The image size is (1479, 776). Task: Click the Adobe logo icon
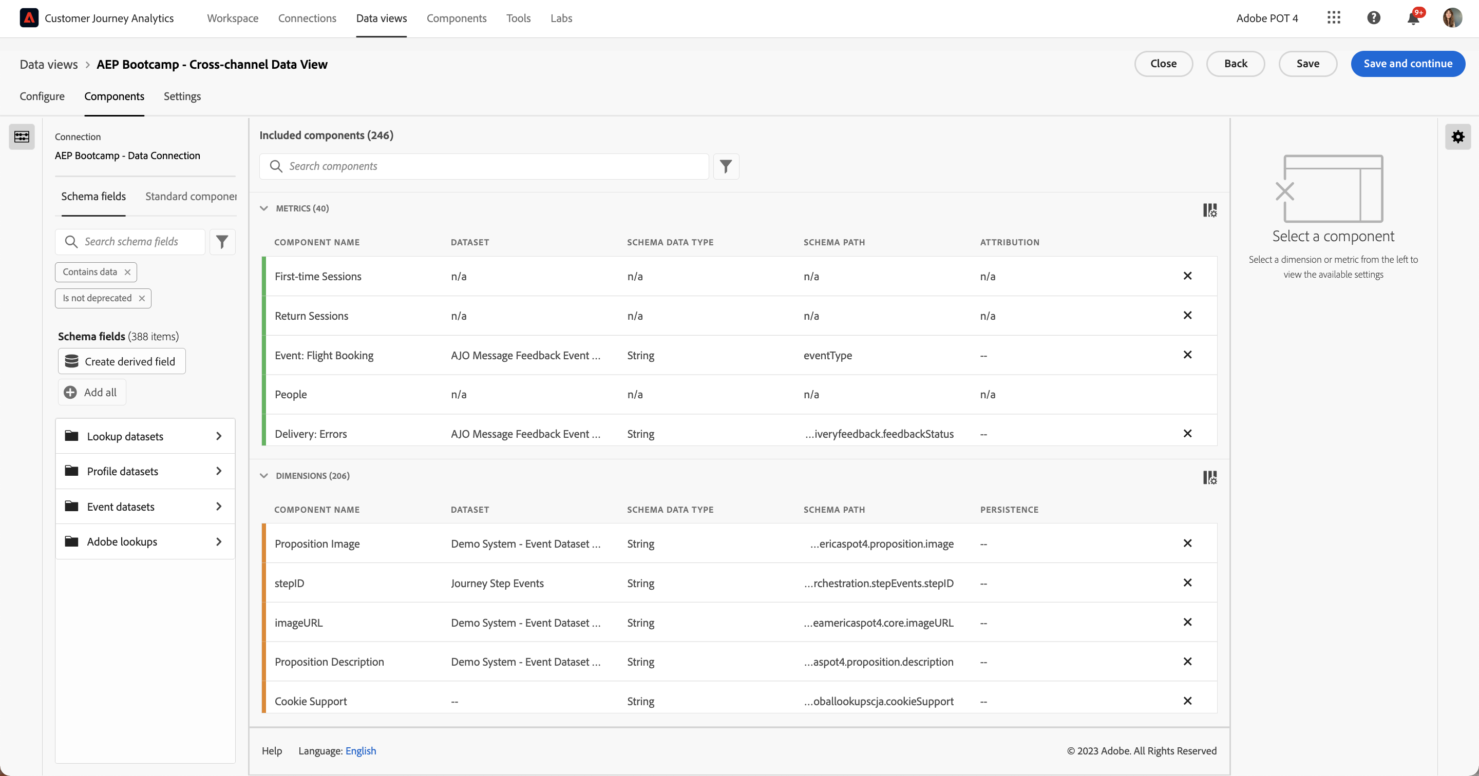point(29,18)
